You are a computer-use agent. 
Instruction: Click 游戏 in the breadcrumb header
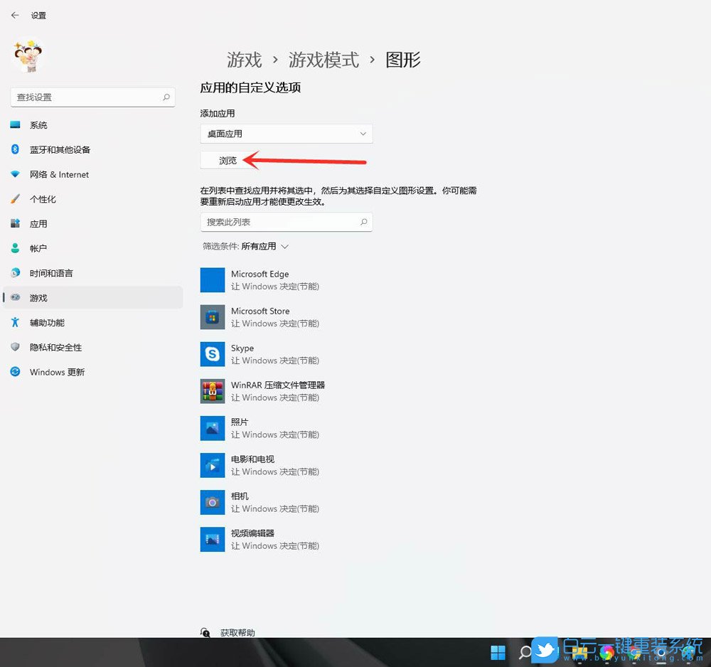tap(245, 60)
